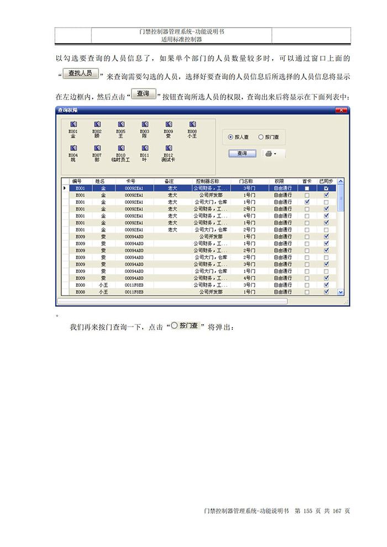Select the person icon E009 雯
This screenshot has height=547, width=387.
(168, 129)
